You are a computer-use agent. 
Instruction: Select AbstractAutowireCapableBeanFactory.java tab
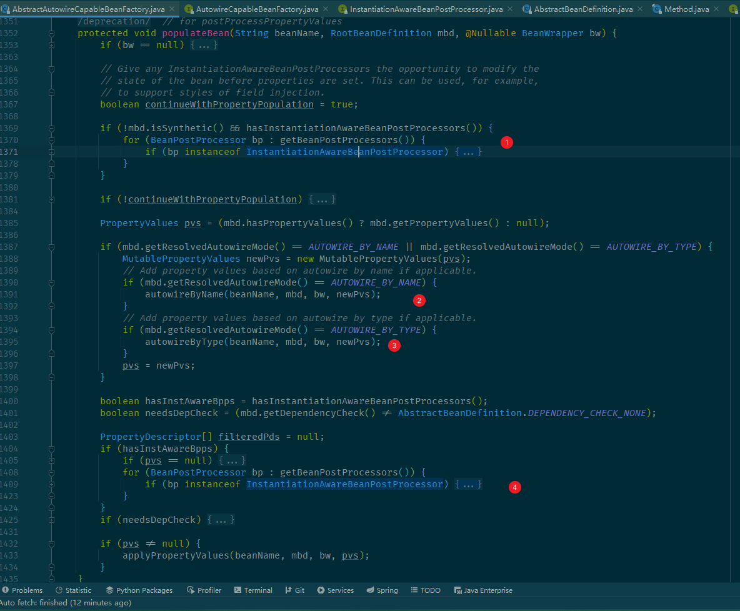pos(89,9)
